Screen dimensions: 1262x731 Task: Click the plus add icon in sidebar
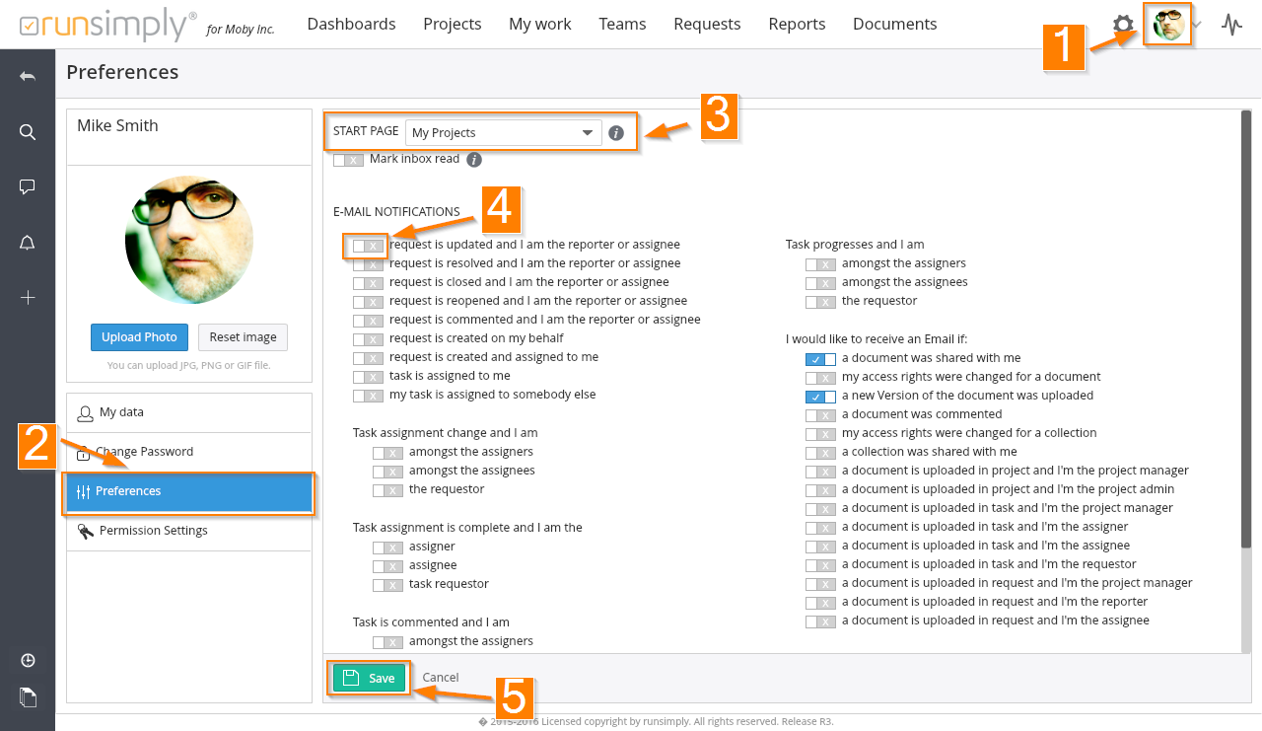(x=28, y=297)
